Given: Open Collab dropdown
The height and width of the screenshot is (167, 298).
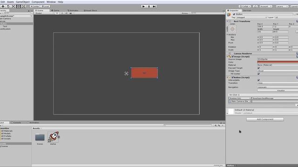Looking at the screenshot, I should pyautogui.click(x=245, y=6).
